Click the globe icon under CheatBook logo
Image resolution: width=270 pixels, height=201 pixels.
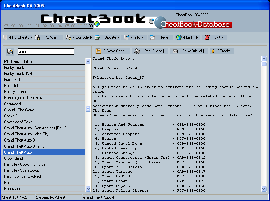point(97,24)
